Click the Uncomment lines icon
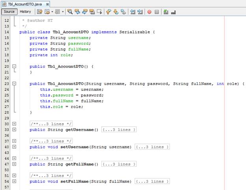Screen dimensions: 246x190 point(173,12)
